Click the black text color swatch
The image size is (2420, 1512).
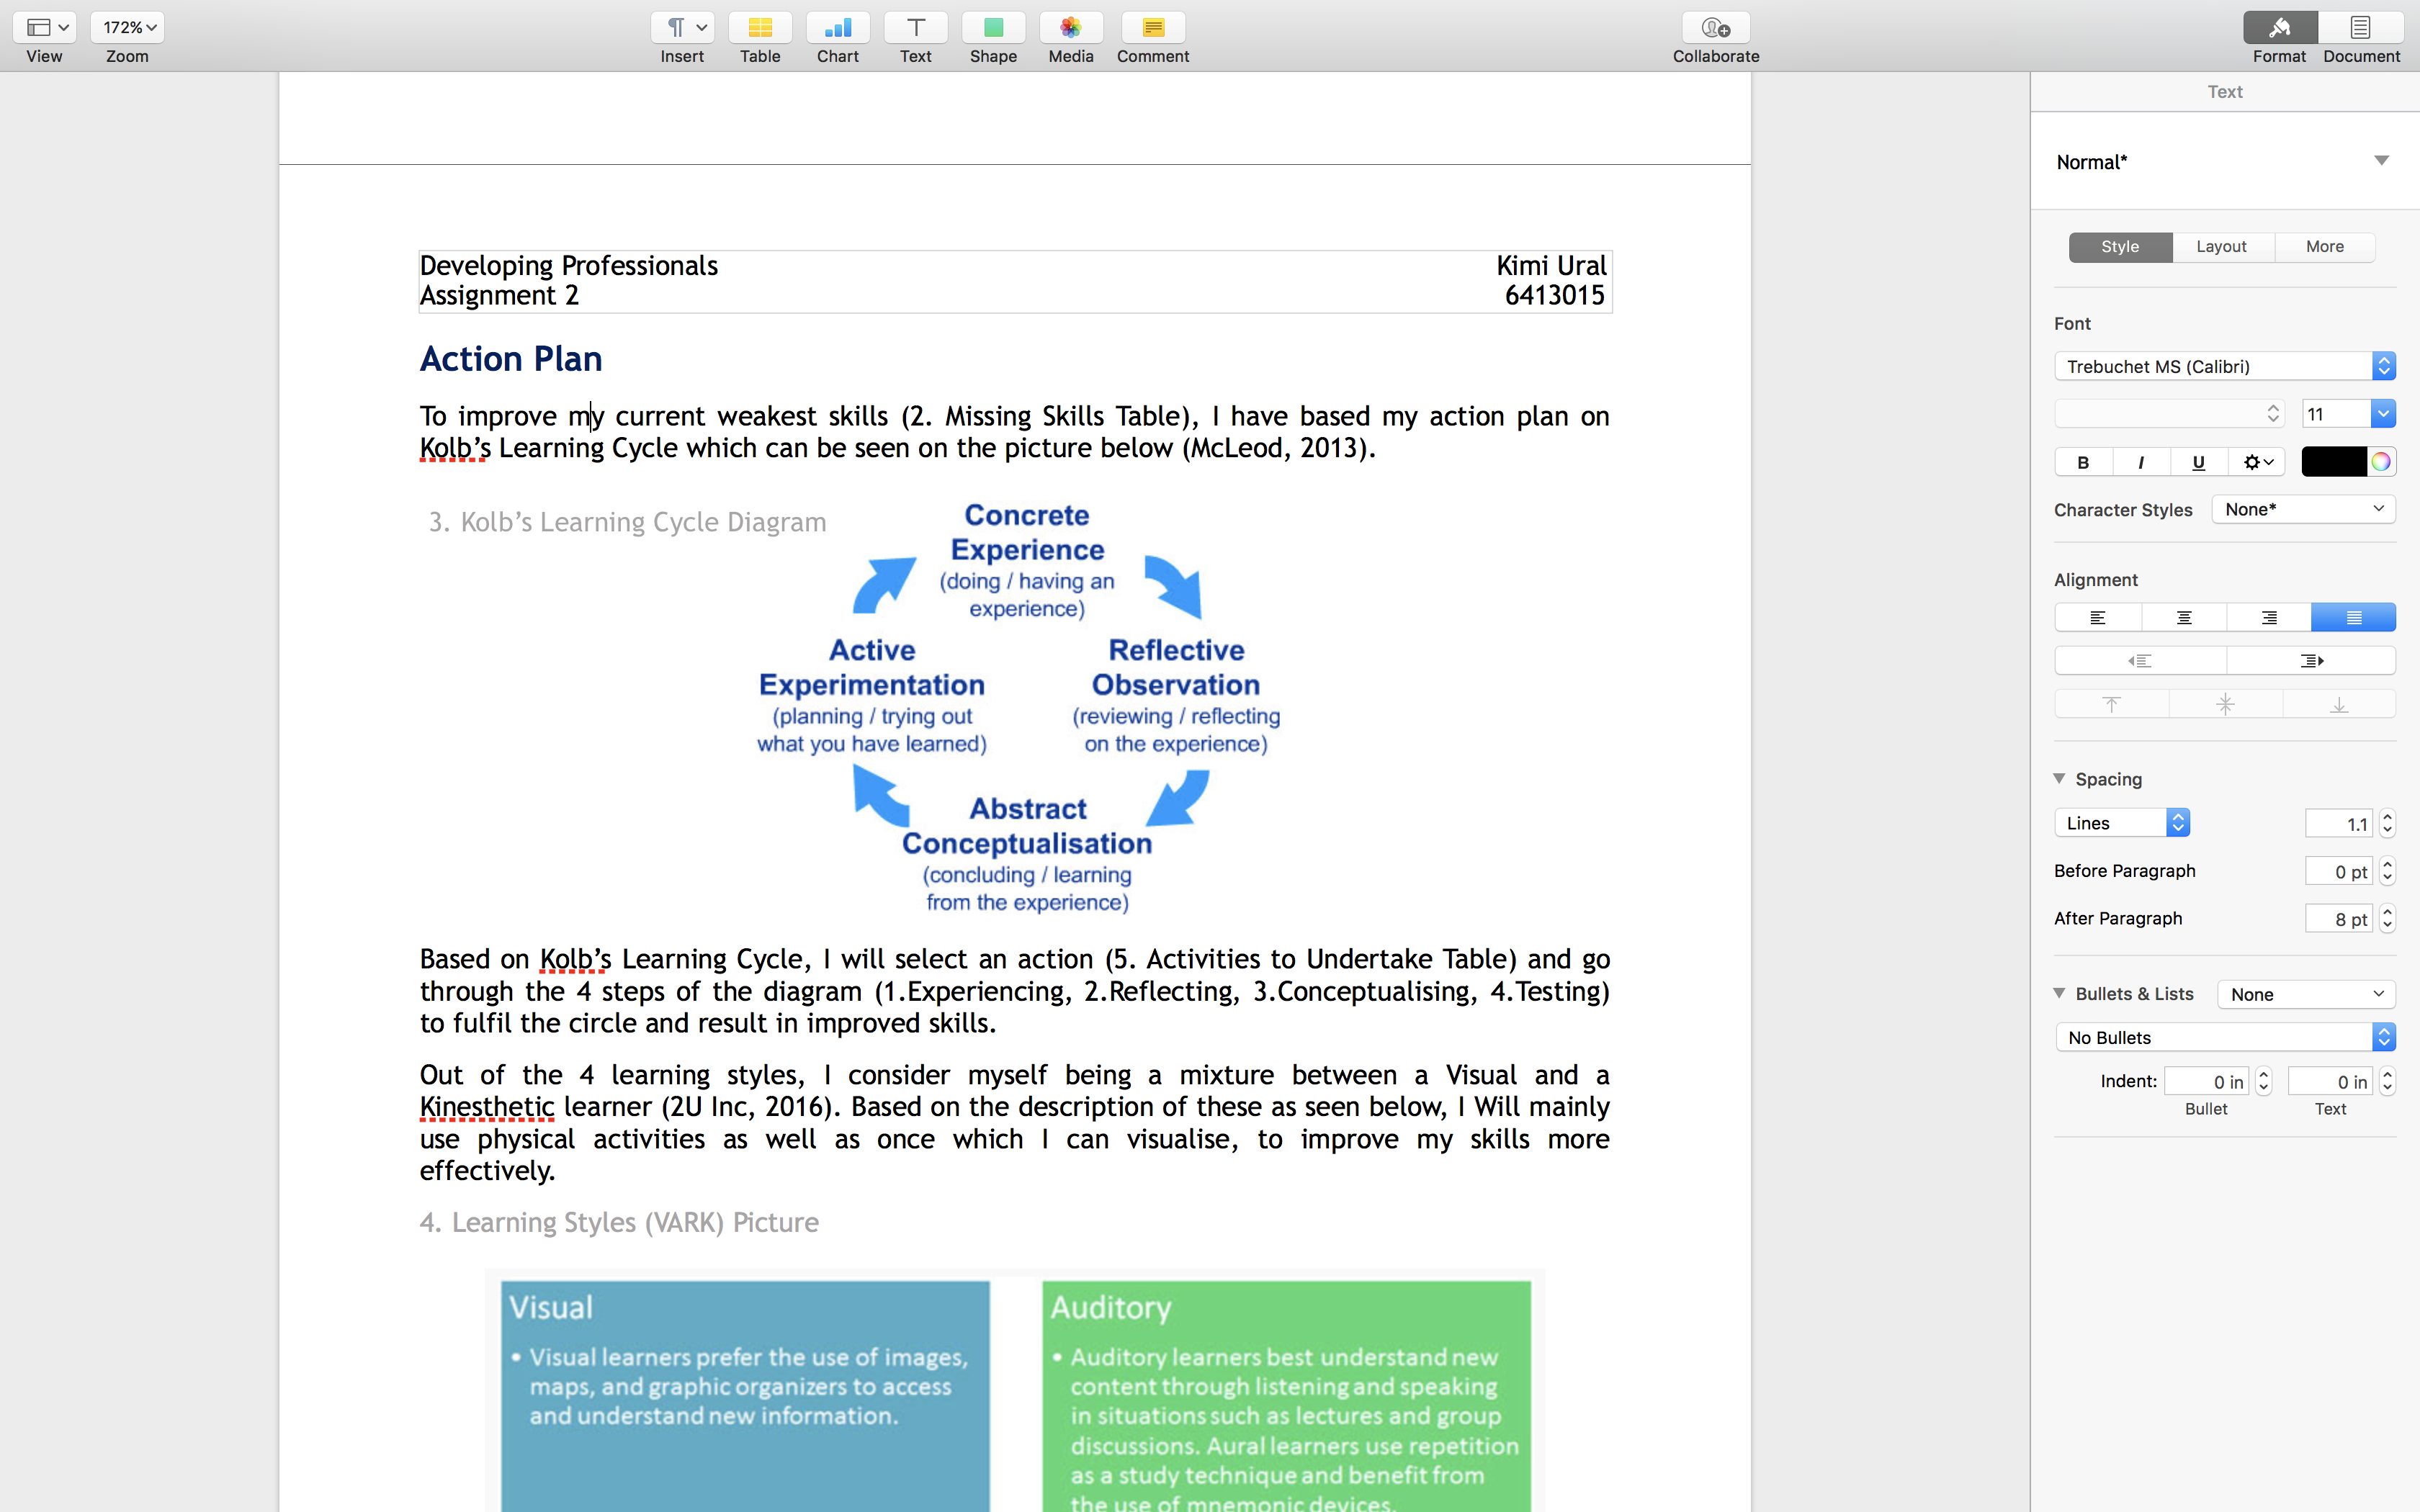2333,462
